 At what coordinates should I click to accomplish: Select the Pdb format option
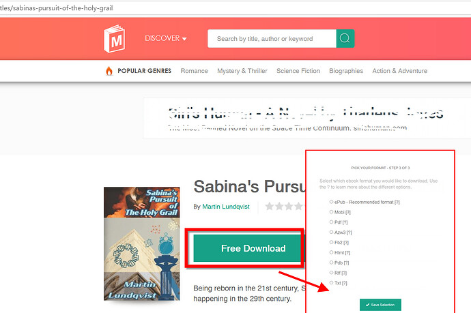click(x=331, y=263)
